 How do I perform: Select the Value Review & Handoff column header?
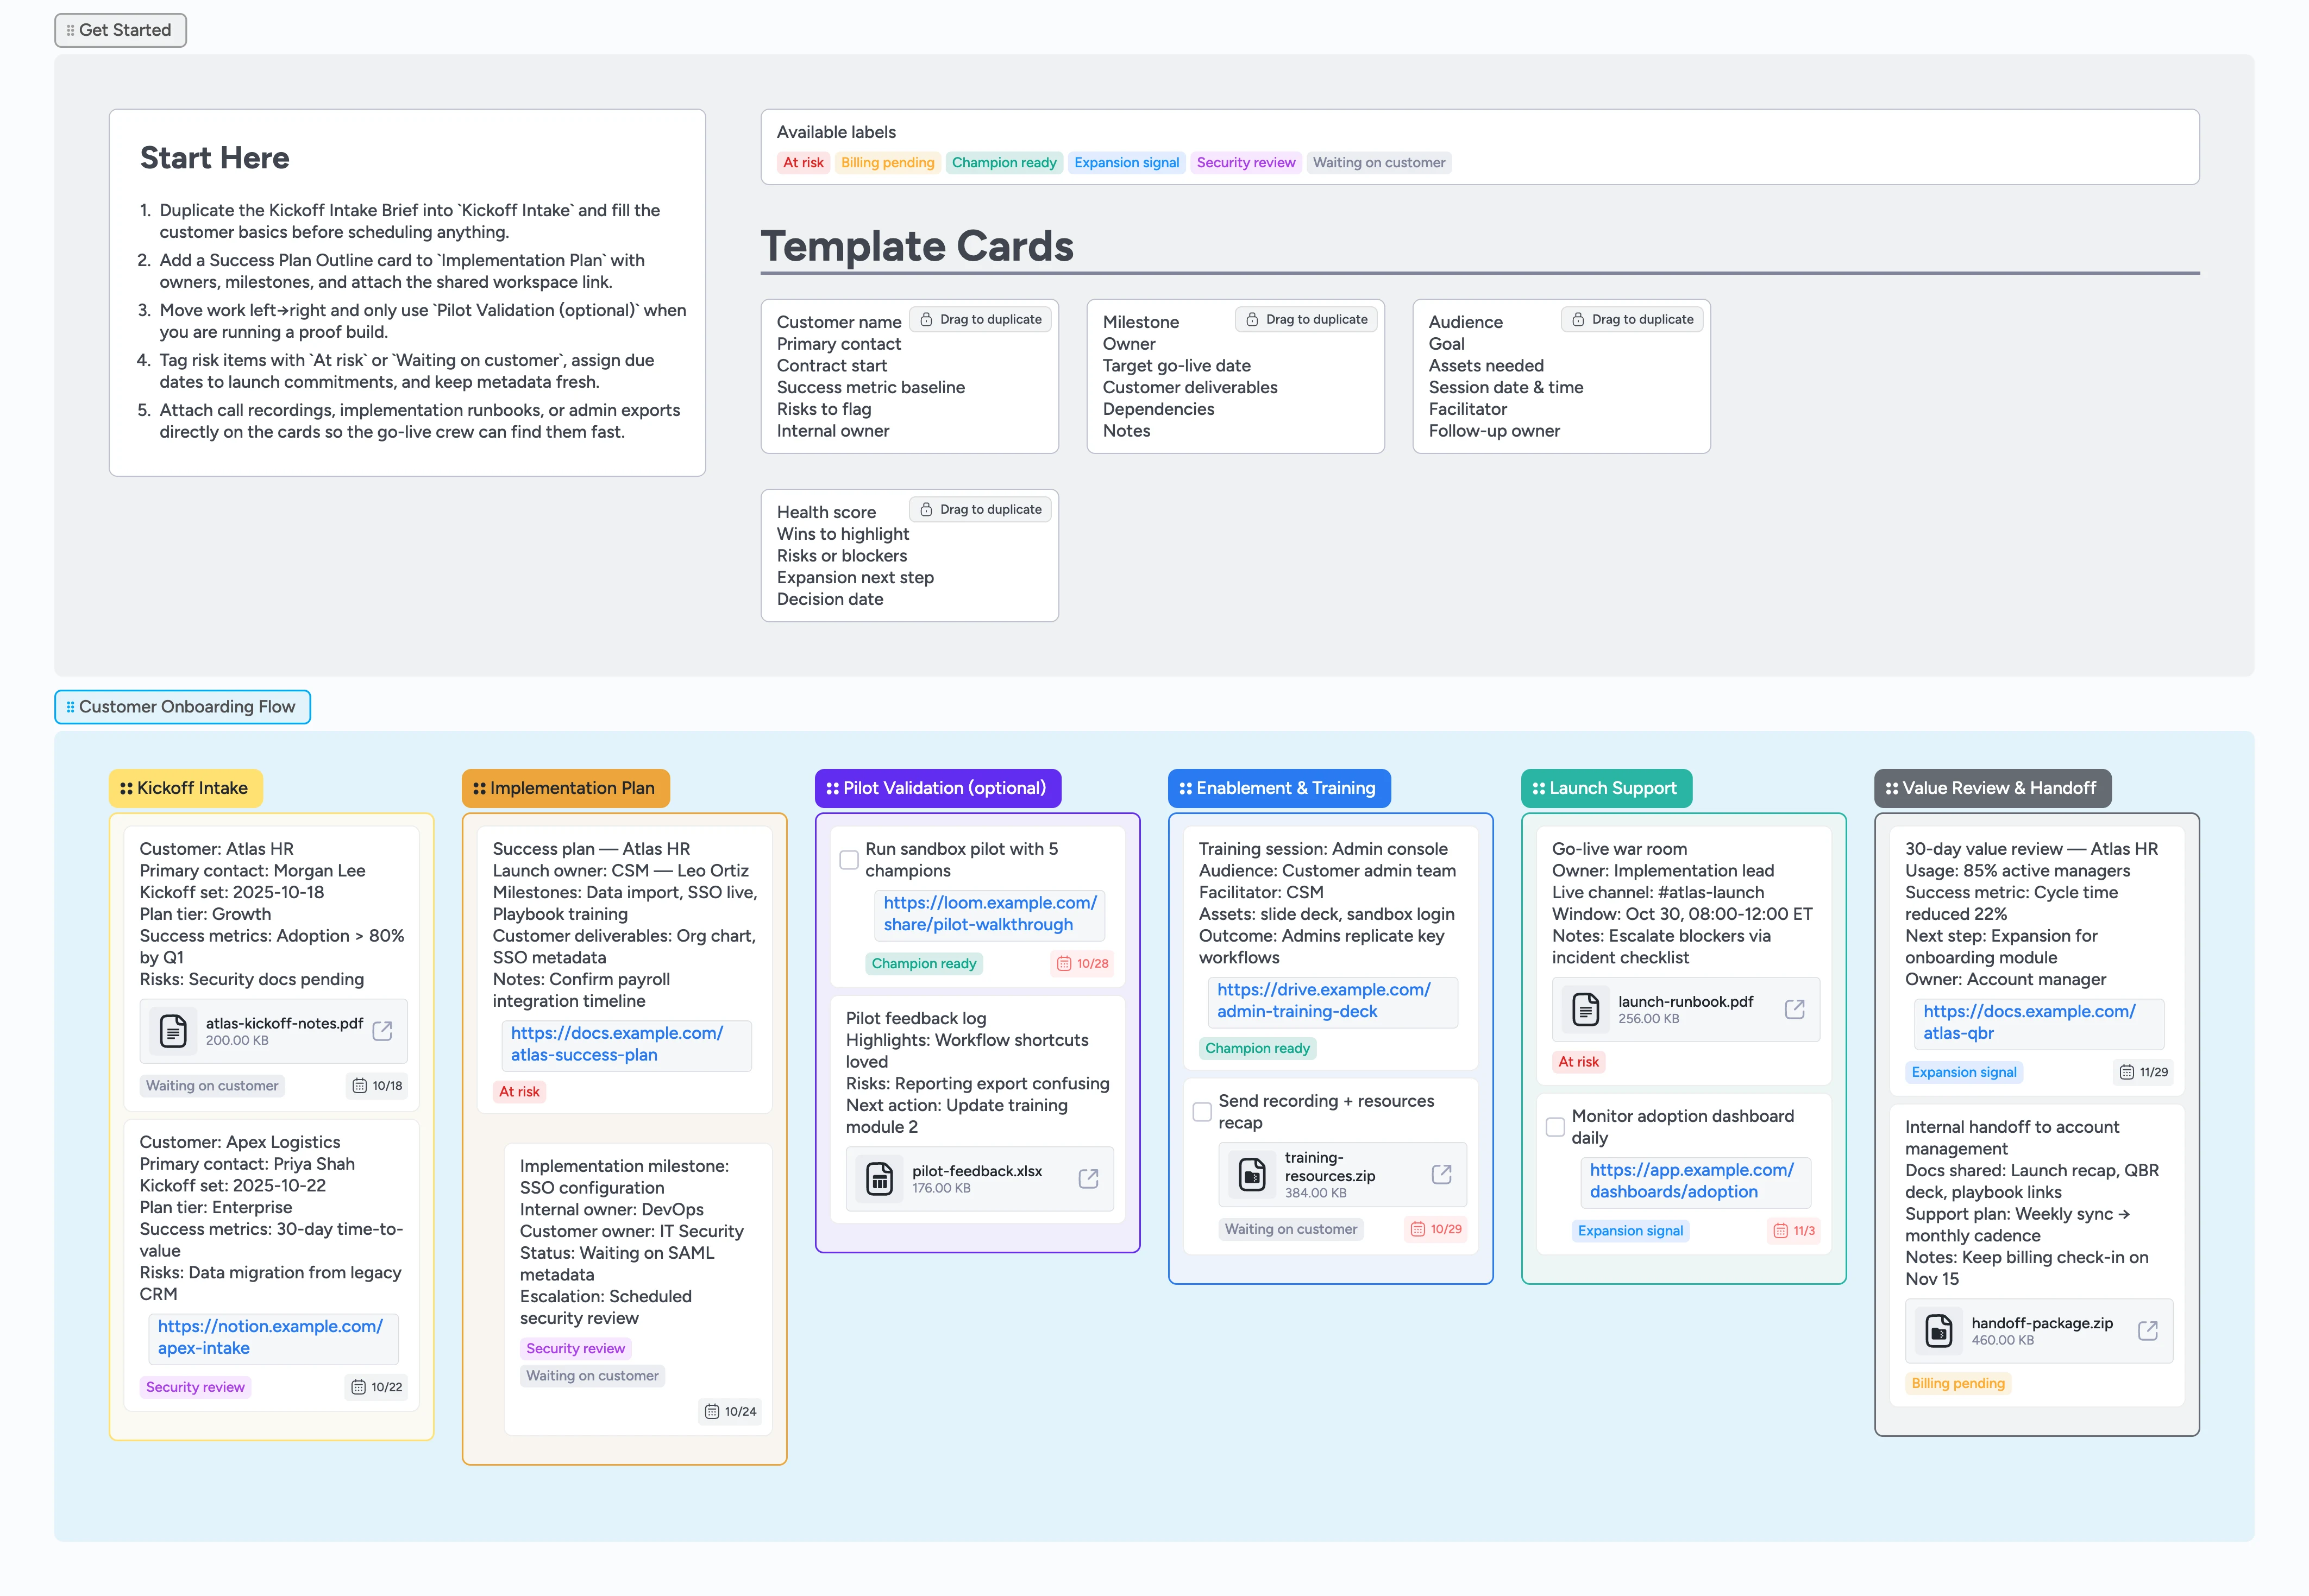tap(1991, 788)
